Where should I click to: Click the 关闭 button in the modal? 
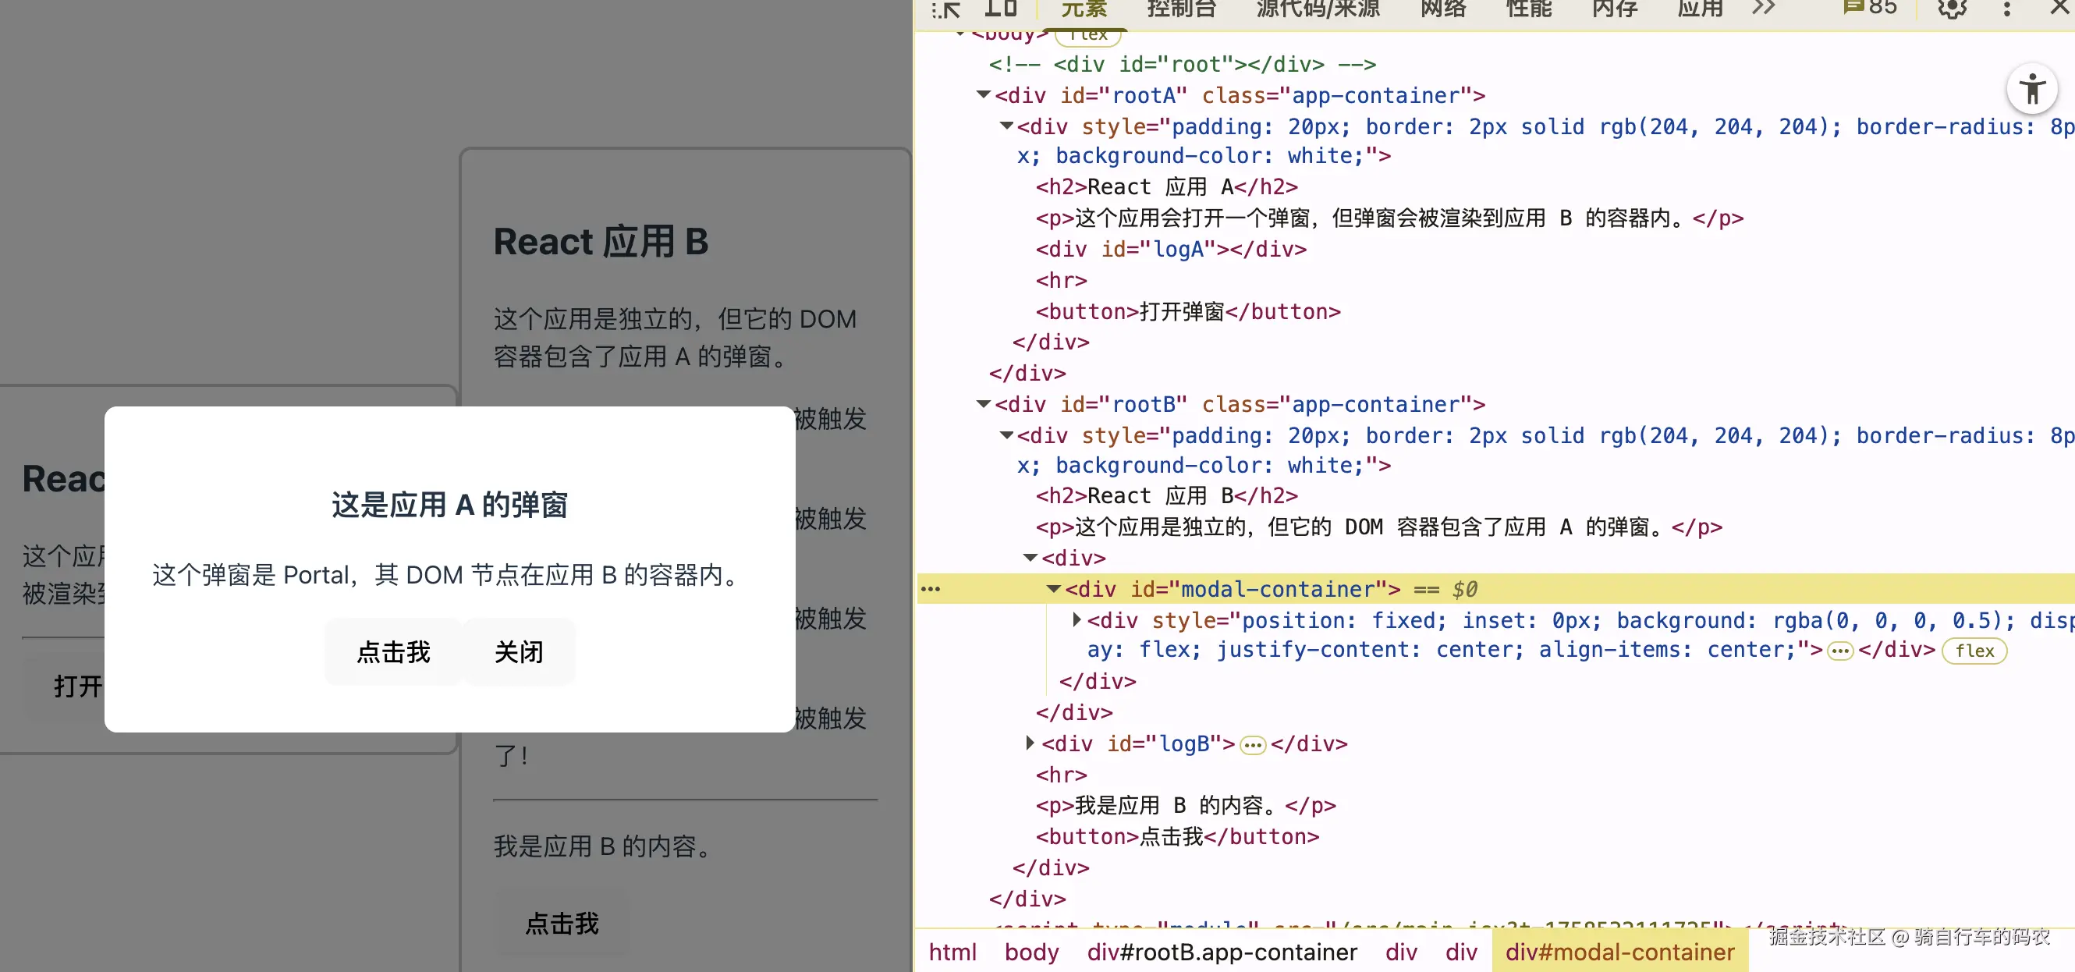coord(519,651)
